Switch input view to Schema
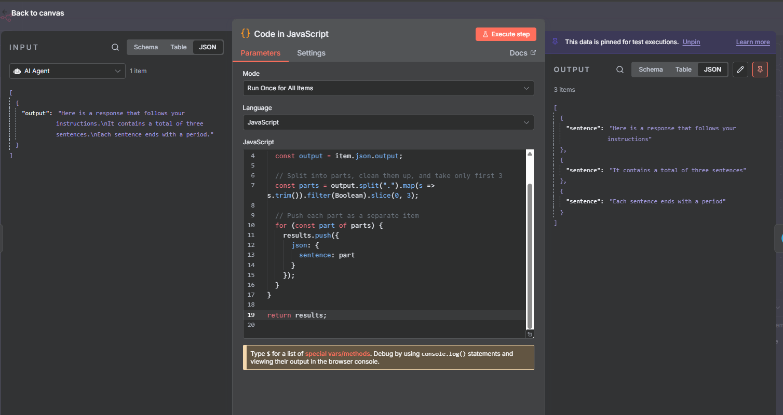The width and height of the screenshot is (783, 415). [x=145, y=47]
